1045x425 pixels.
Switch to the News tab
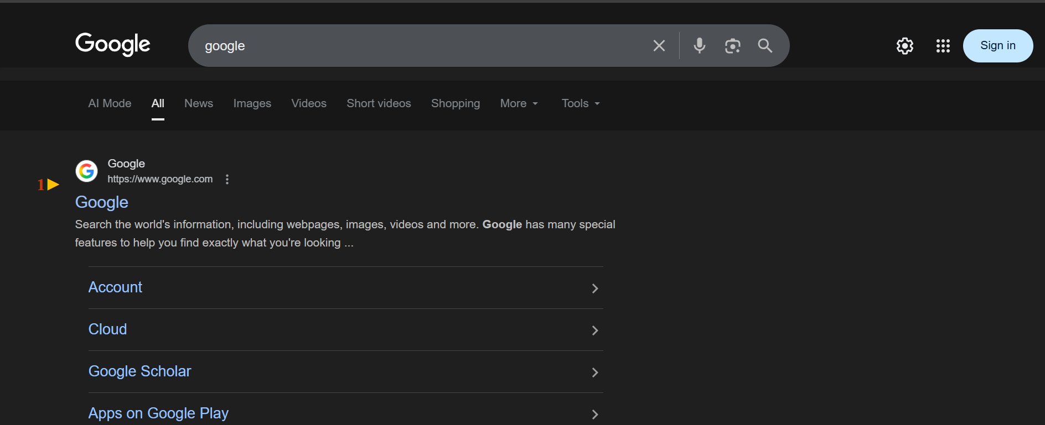199,103
